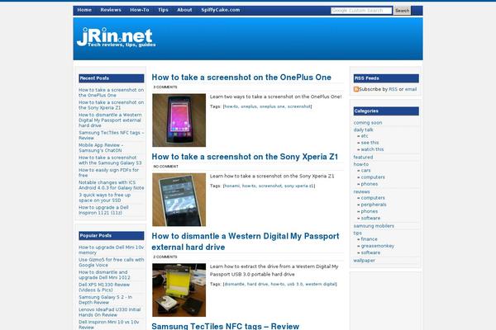Open popular post Lenovo IdeaPad U330

tap(109, 312)
